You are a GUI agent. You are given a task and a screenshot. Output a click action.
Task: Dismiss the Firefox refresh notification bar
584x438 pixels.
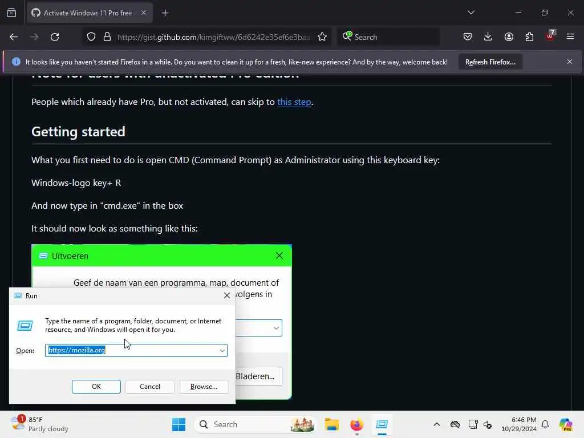tap(570, 62)
